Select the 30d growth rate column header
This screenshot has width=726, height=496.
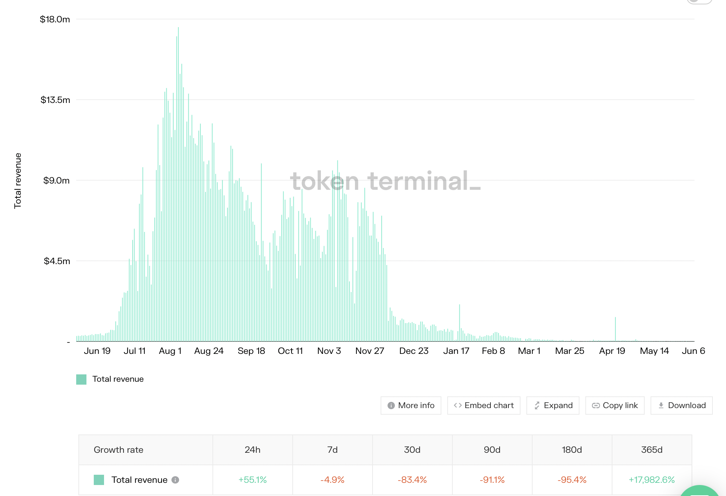(412, 450)
